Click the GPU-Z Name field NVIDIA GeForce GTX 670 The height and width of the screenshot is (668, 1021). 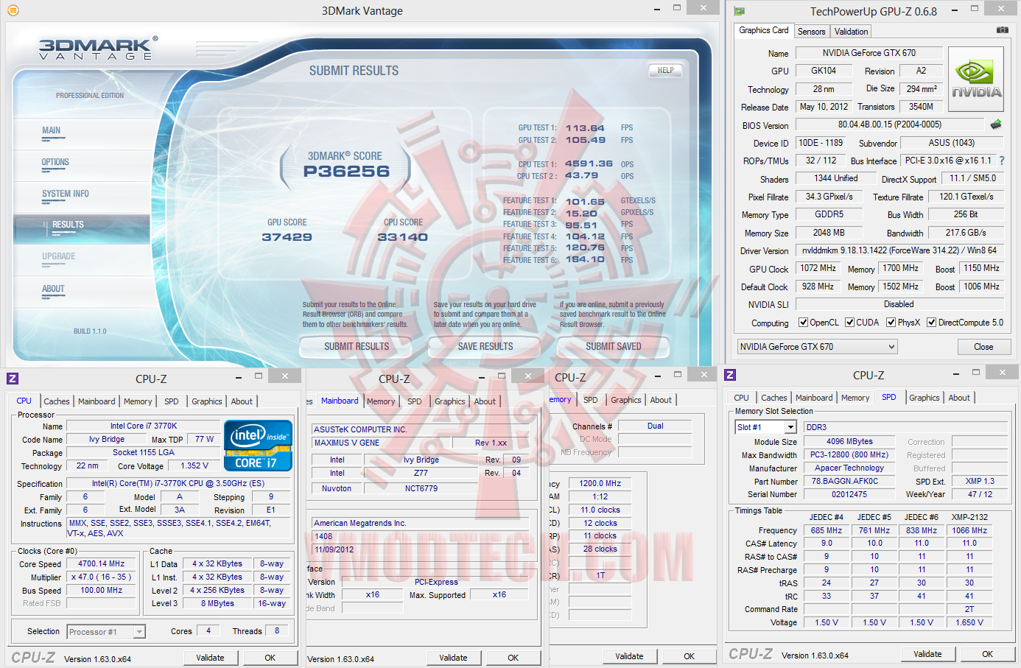869,53
